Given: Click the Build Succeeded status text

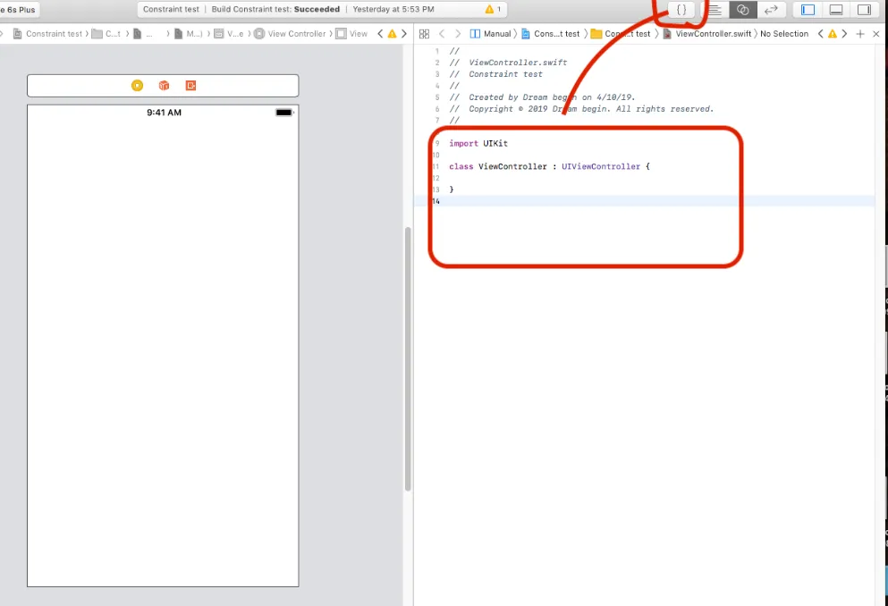Looking at the screenshot, I should tap(275, 9).
